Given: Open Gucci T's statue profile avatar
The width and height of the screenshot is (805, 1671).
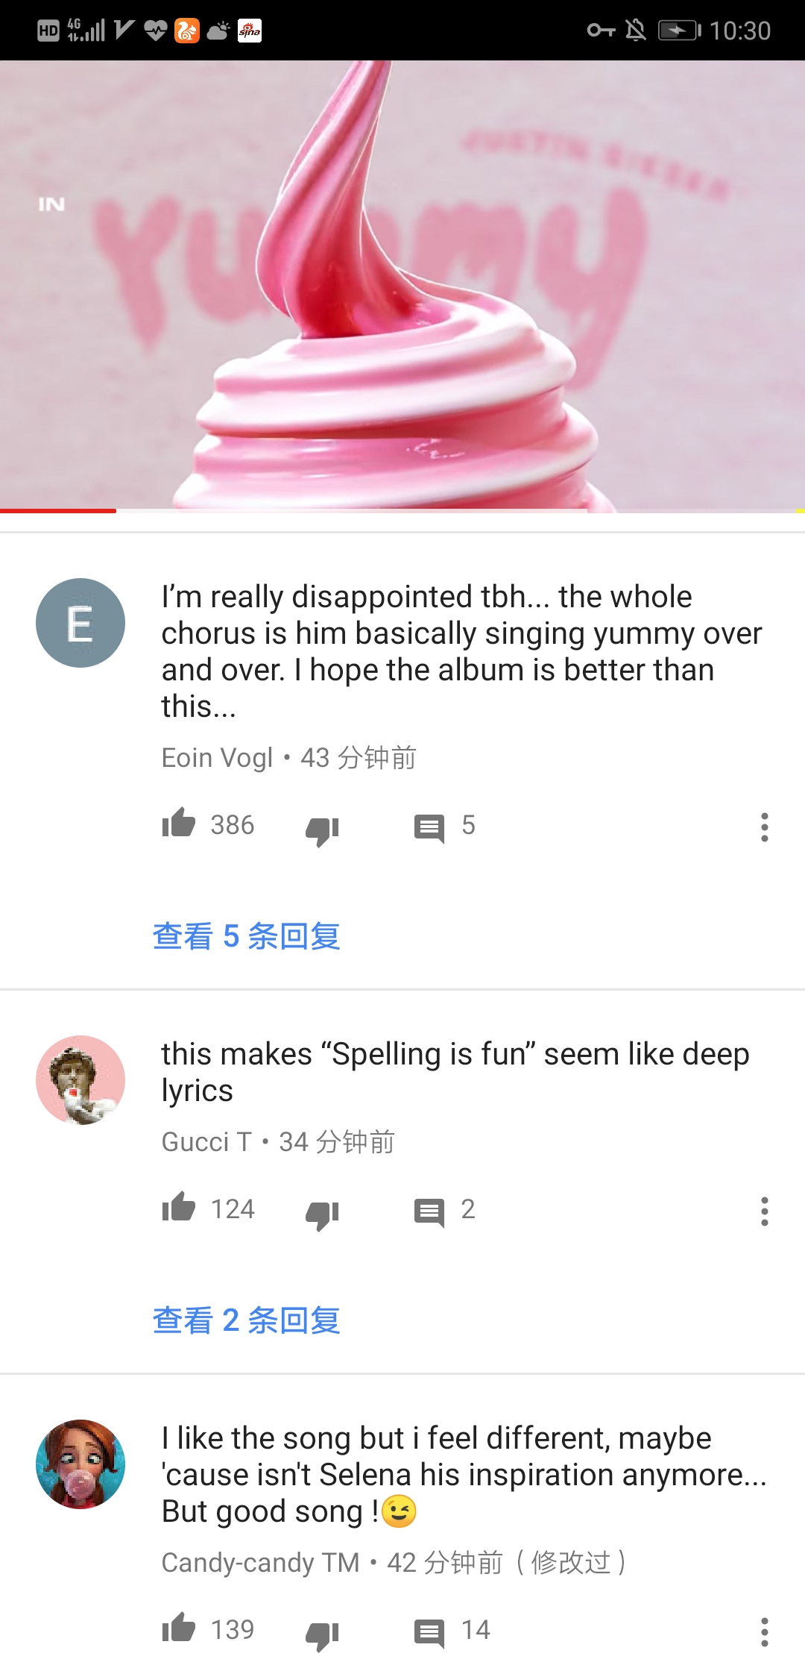Looking at the screenshot, I should click(x=80, y=1080).
